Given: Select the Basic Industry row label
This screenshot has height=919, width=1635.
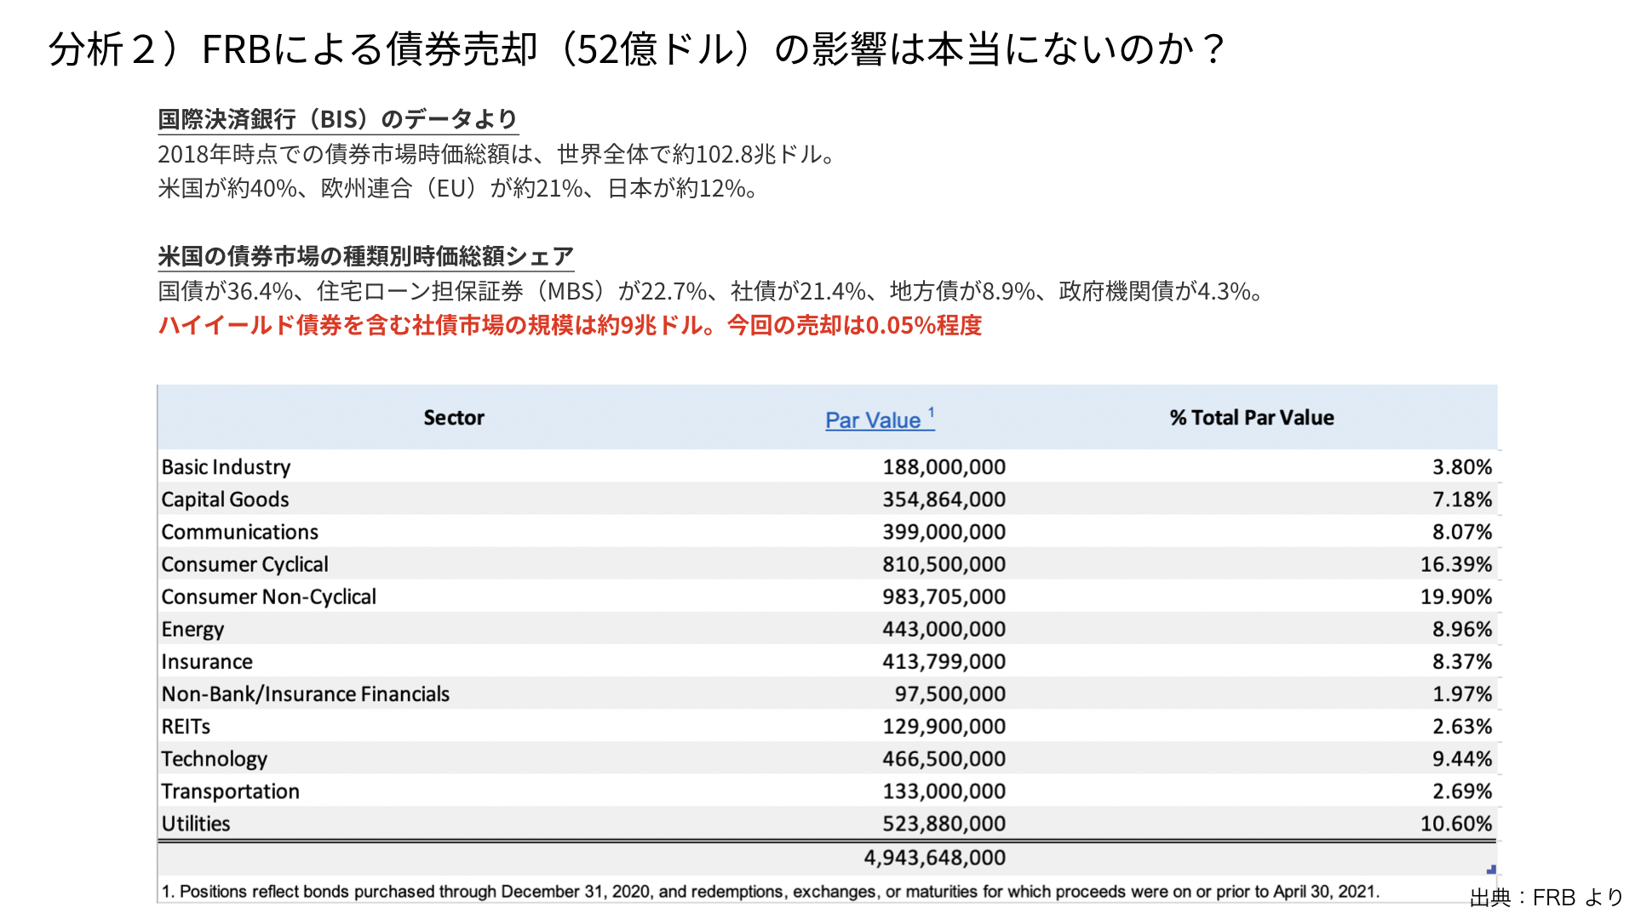Looking at the screenshot, I should coord(226,467).
